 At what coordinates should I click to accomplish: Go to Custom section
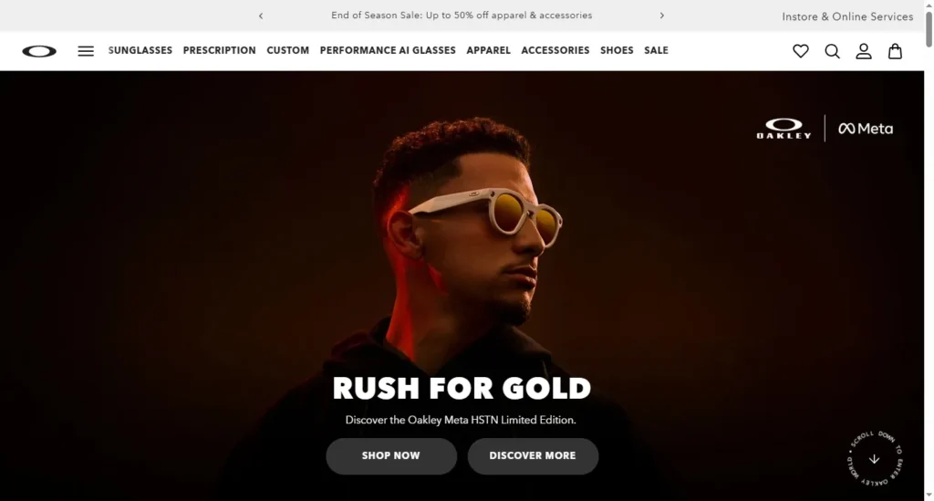tap(287, 50)
